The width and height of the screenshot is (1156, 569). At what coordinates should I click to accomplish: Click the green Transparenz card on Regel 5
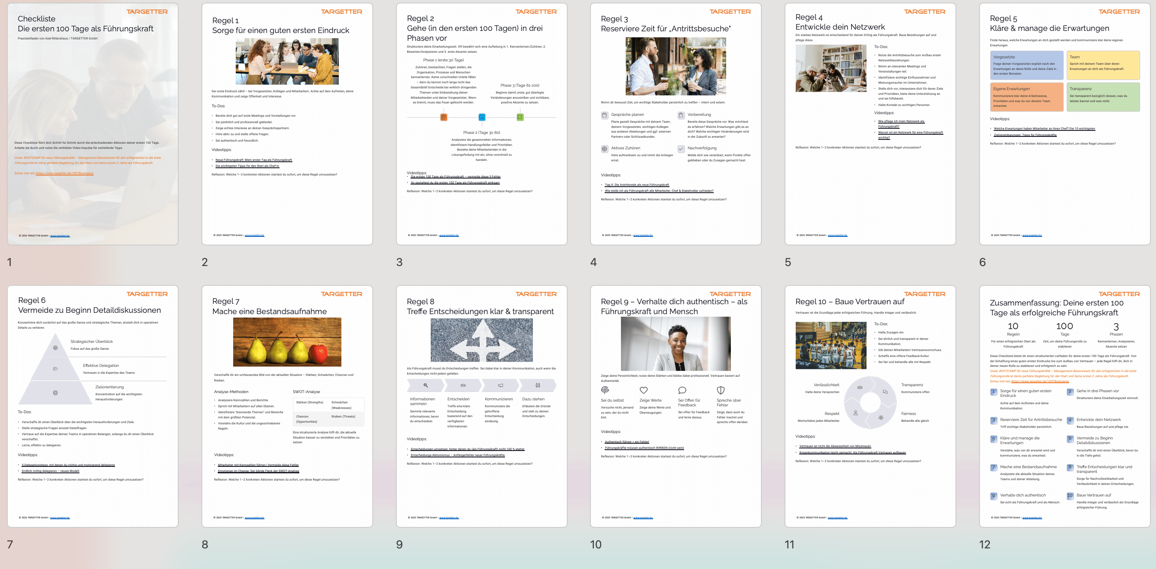coord(1103,97)
